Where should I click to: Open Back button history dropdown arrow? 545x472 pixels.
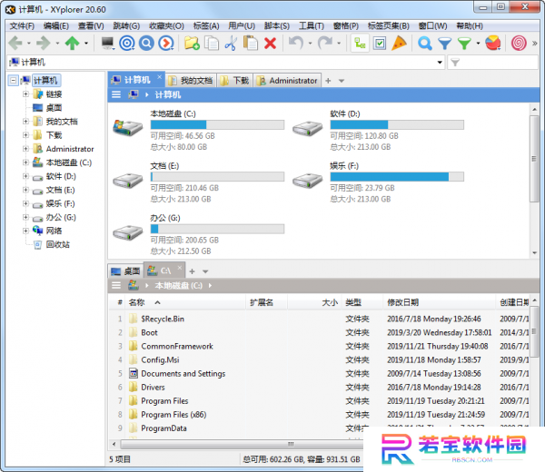tap(28, 44)
